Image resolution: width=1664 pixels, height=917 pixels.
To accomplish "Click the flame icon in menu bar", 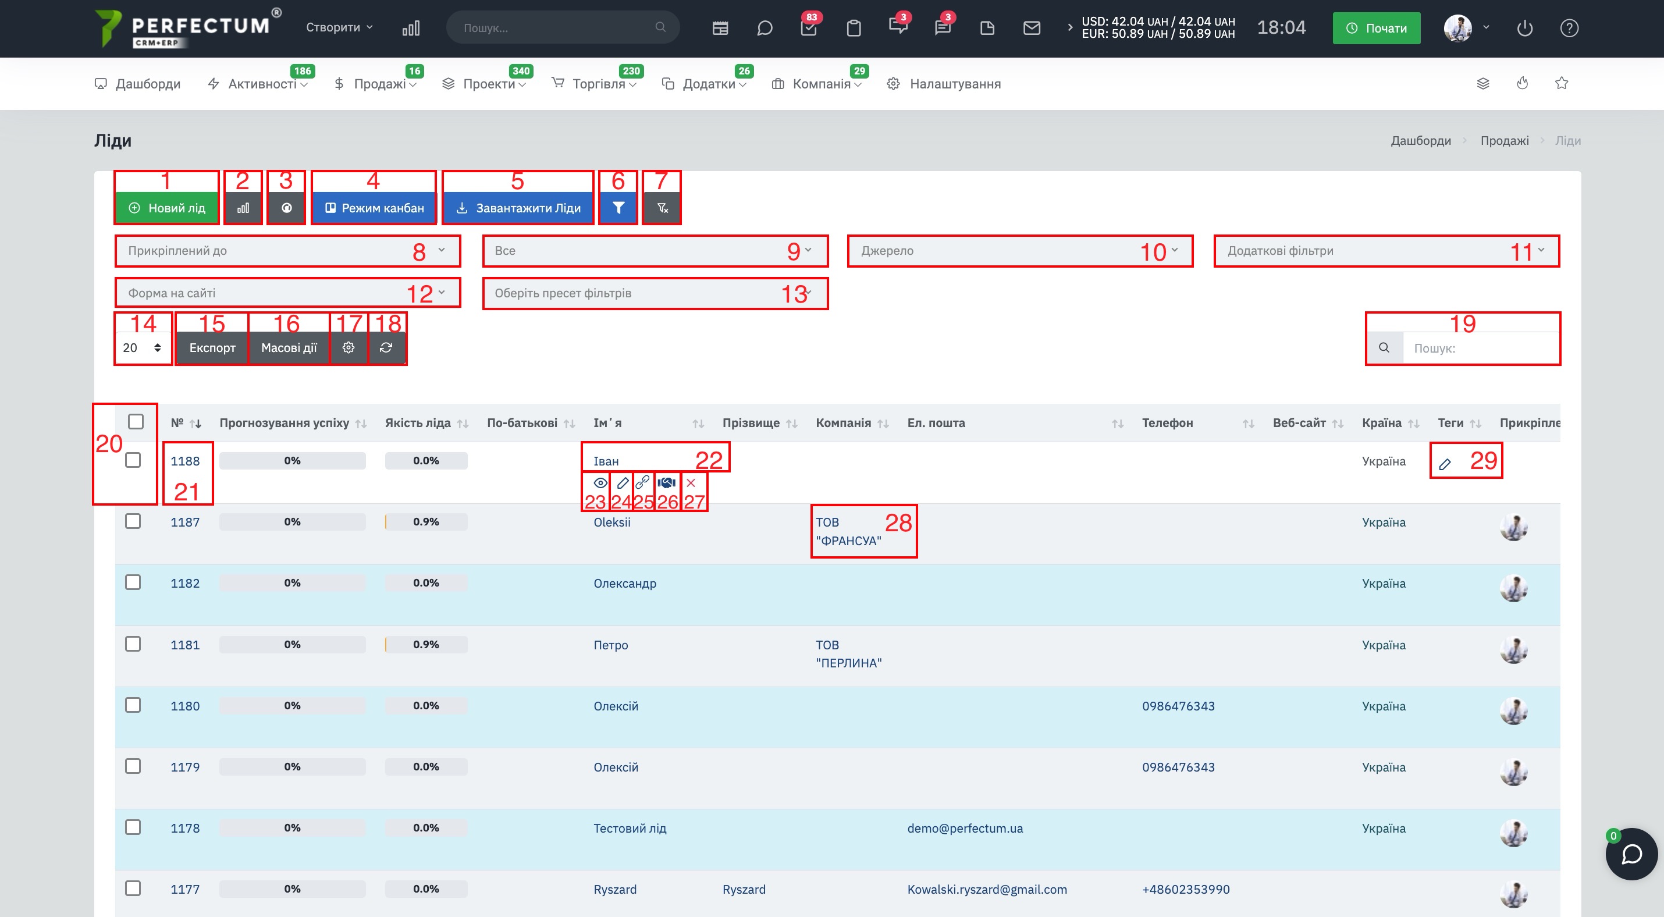I will click(1523, 83).
